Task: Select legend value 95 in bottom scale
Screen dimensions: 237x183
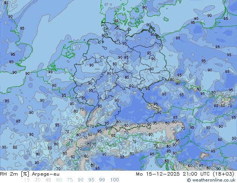Action: pyautogui.click(x=91, y=180)
